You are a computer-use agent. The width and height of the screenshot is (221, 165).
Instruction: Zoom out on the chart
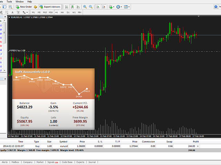point(91,7)
